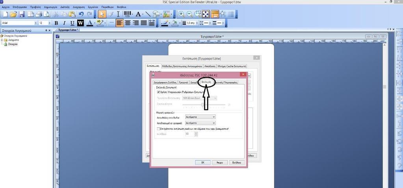Screen dimensions: 403x188
Task: Zoom out with the minus magnifier
Action: coord(189,15)
